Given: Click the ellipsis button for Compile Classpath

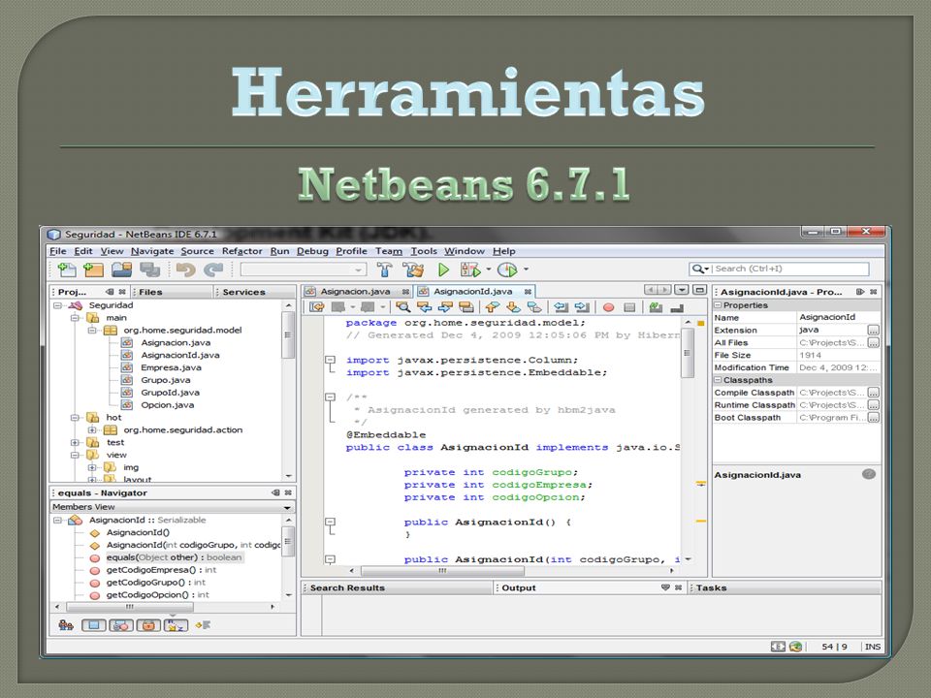Looking at the screenshot, I should (873, 393).
